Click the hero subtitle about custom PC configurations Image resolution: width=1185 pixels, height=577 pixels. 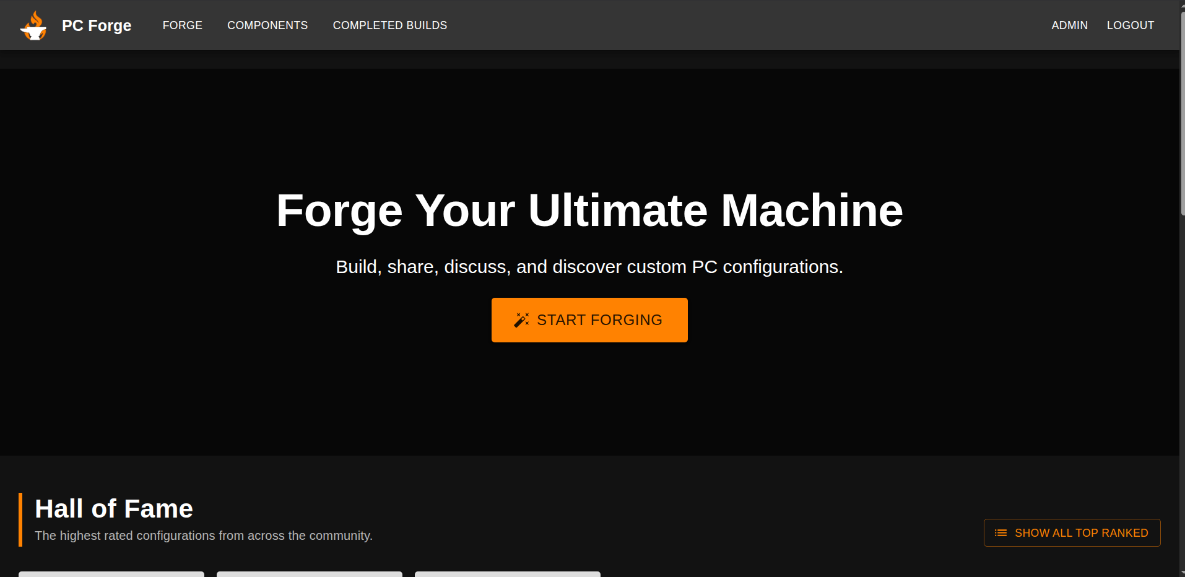589,267
